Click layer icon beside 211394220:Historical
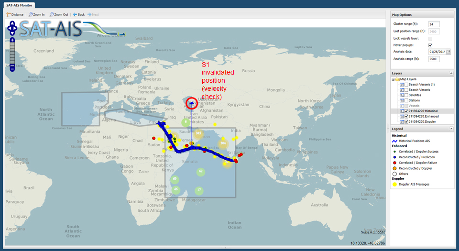459x251 pixels. coord(402,111)
